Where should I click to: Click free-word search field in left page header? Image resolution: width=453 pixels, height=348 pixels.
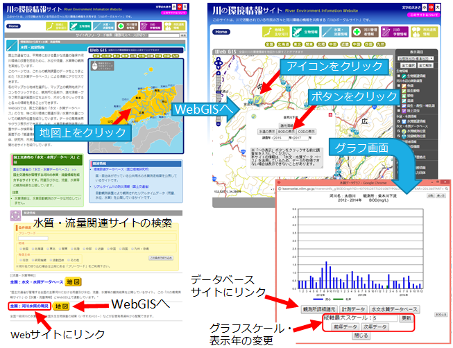[163, 35]
